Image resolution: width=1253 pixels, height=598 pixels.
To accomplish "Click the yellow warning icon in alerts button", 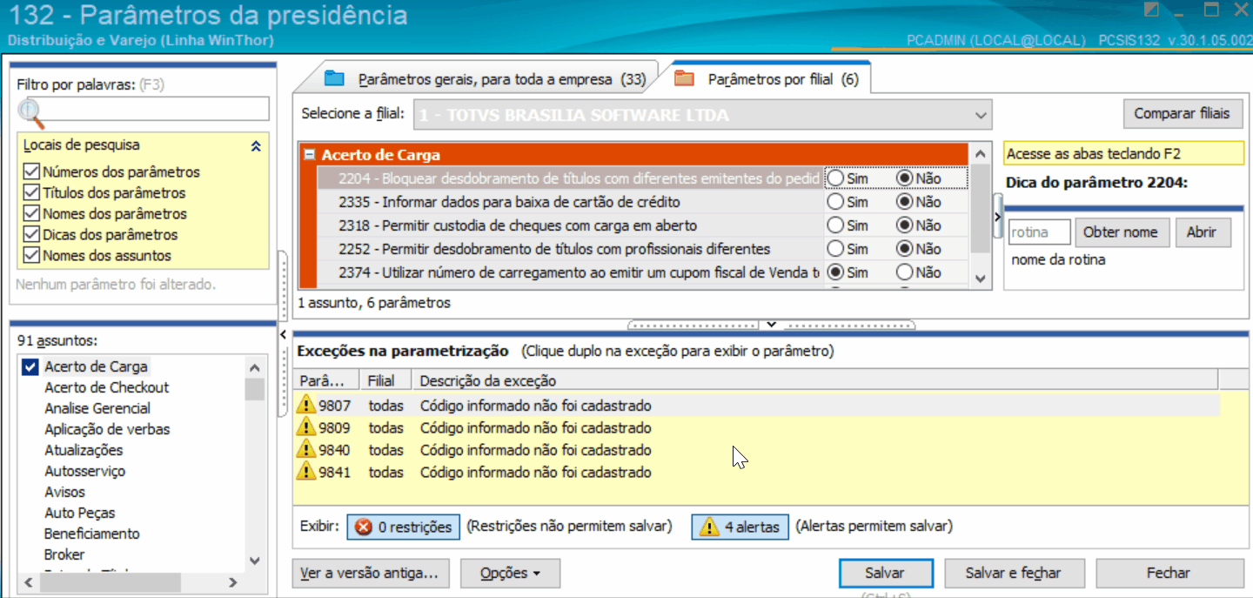I will 709,527.
